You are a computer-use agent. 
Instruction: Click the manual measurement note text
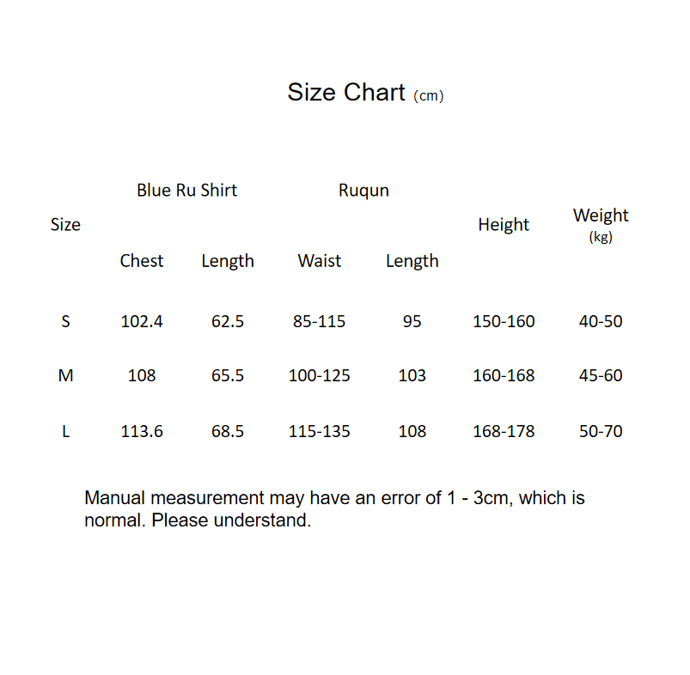pos(334,509)
